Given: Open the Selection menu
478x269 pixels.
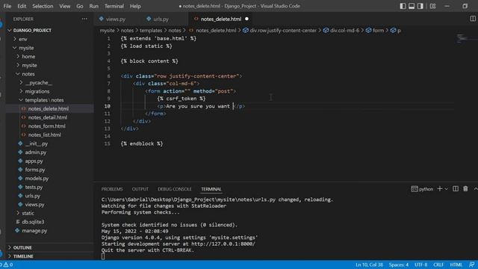Looking at the screenshot, I should click(x=43, y=6).
